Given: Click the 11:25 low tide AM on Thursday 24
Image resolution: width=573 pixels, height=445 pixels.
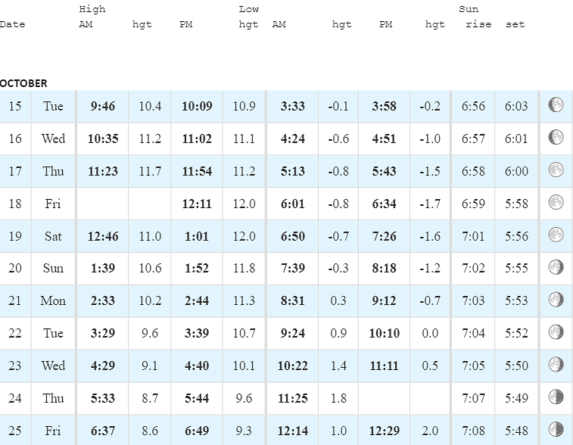Looking at the screenshot, I should point(292,398).
